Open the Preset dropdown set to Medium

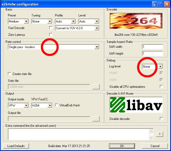[18, 21]
